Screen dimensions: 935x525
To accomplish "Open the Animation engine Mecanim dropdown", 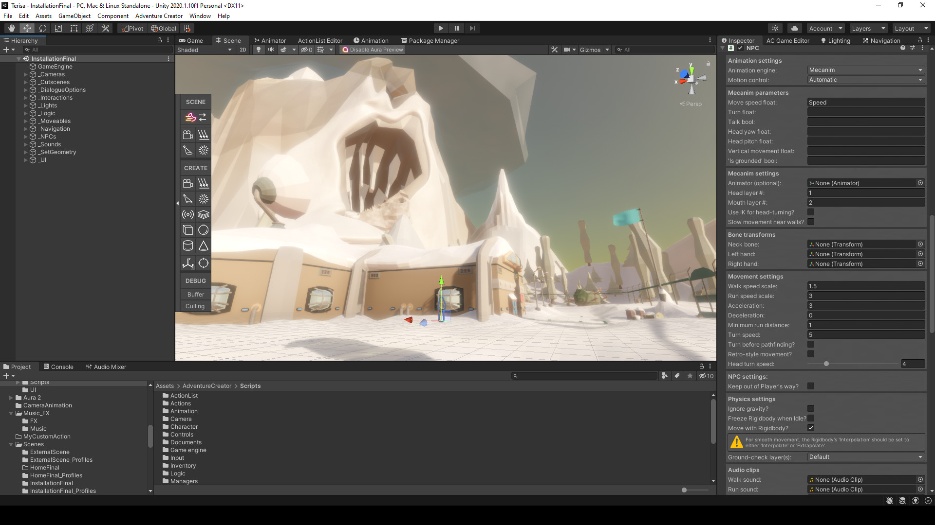I will point(866,70).
